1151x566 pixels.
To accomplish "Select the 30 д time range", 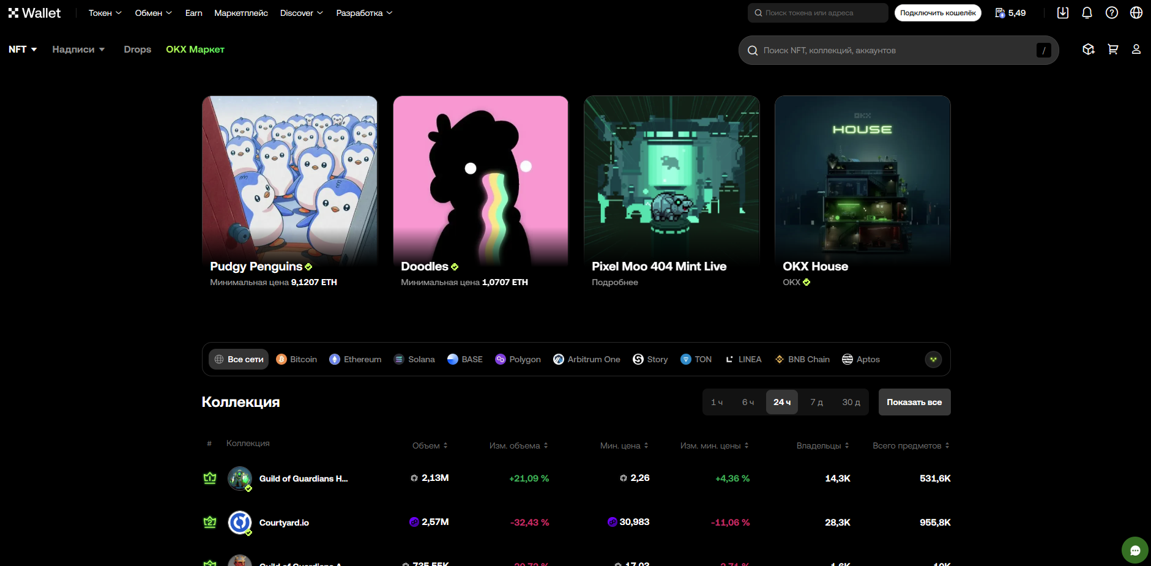I will pyautogui.click(x=851, y=402).
